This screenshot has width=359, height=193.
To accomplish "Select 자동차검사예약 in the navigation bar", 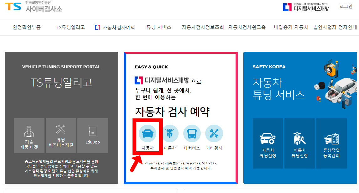I will [115, 28].
